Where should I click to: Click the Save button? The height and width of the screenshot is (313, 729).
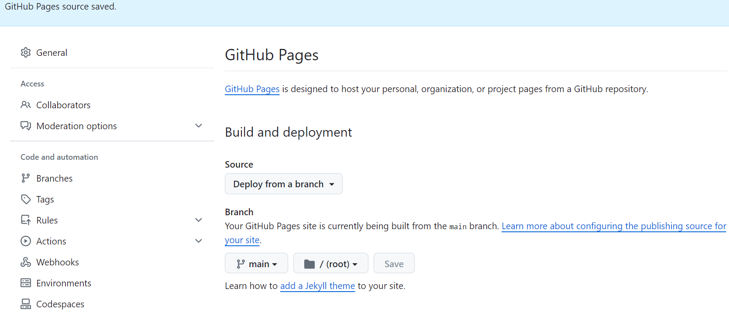394,263
